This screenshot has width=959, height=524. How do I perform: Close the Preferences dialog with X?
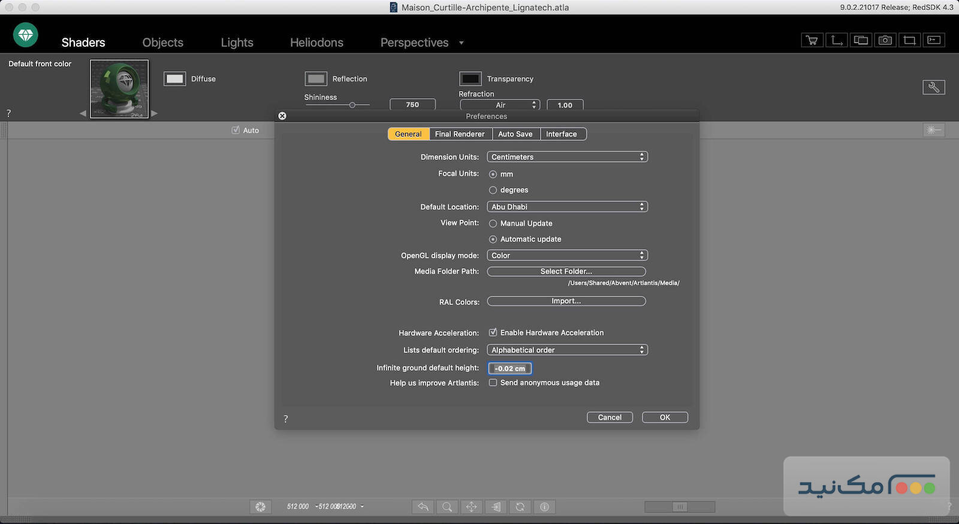pos(282,116)
